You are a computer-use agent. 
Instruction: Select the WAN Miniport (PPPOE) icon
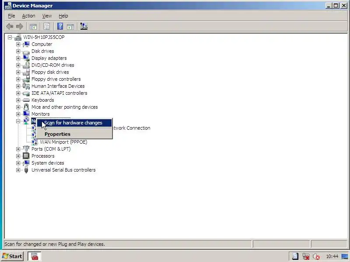click(35, 142)
